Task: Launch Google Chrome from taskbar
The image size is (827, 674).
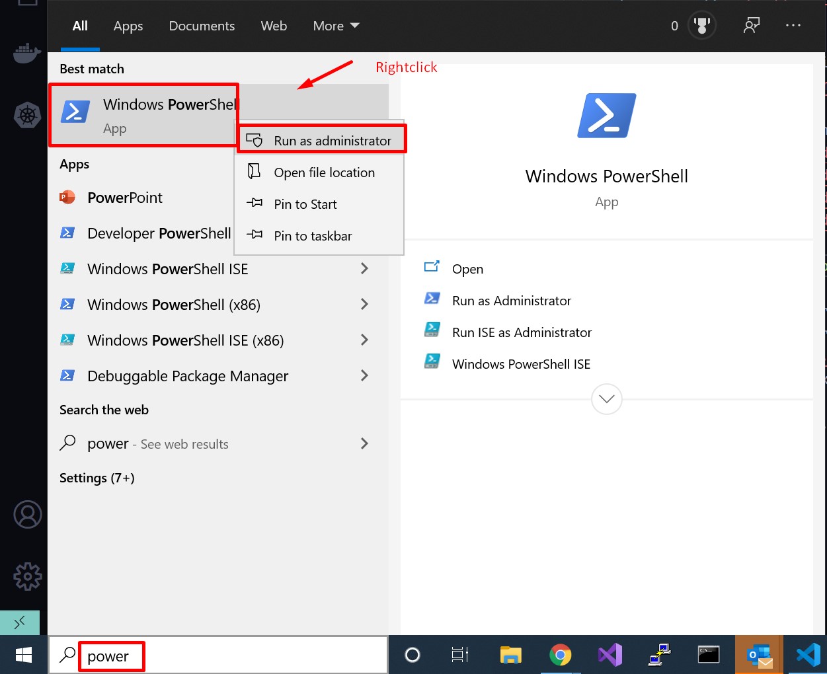Action: point(560,655)
